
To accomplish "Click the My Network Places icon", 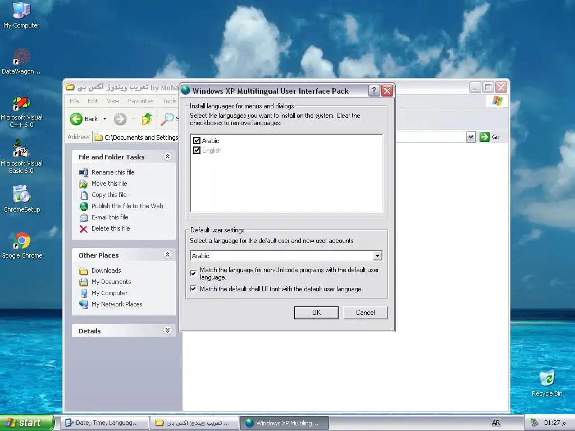I will pos(84,305).
